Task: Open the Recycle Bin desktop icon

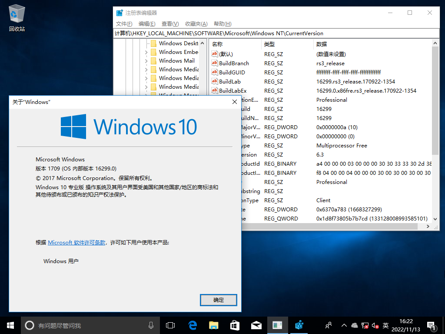Action: pyautogui.click(x=17, y=17)
